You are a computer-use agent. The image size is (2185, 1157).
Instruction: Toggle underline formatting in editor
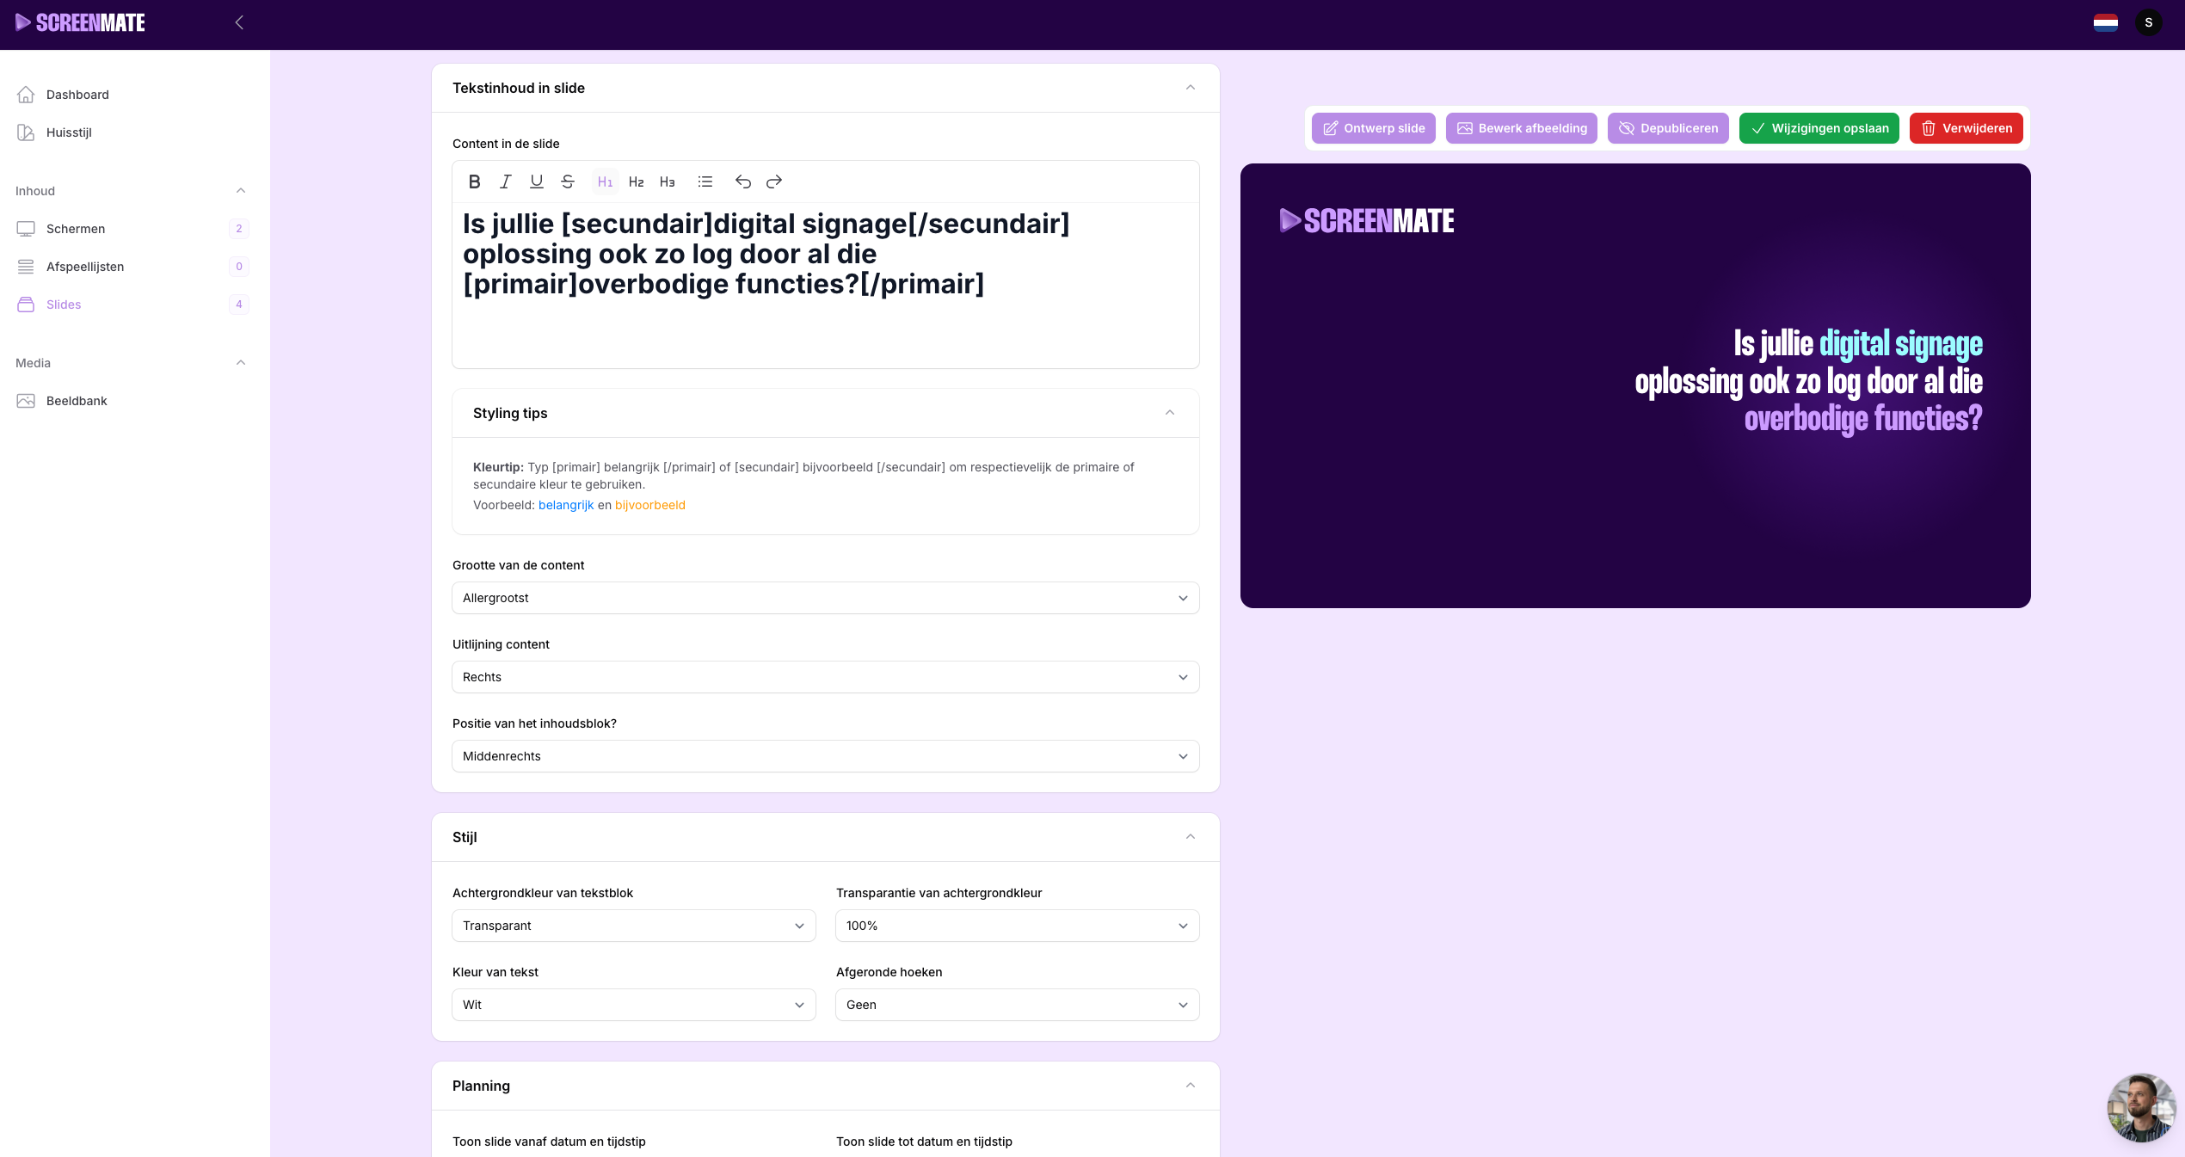point(537,182)
